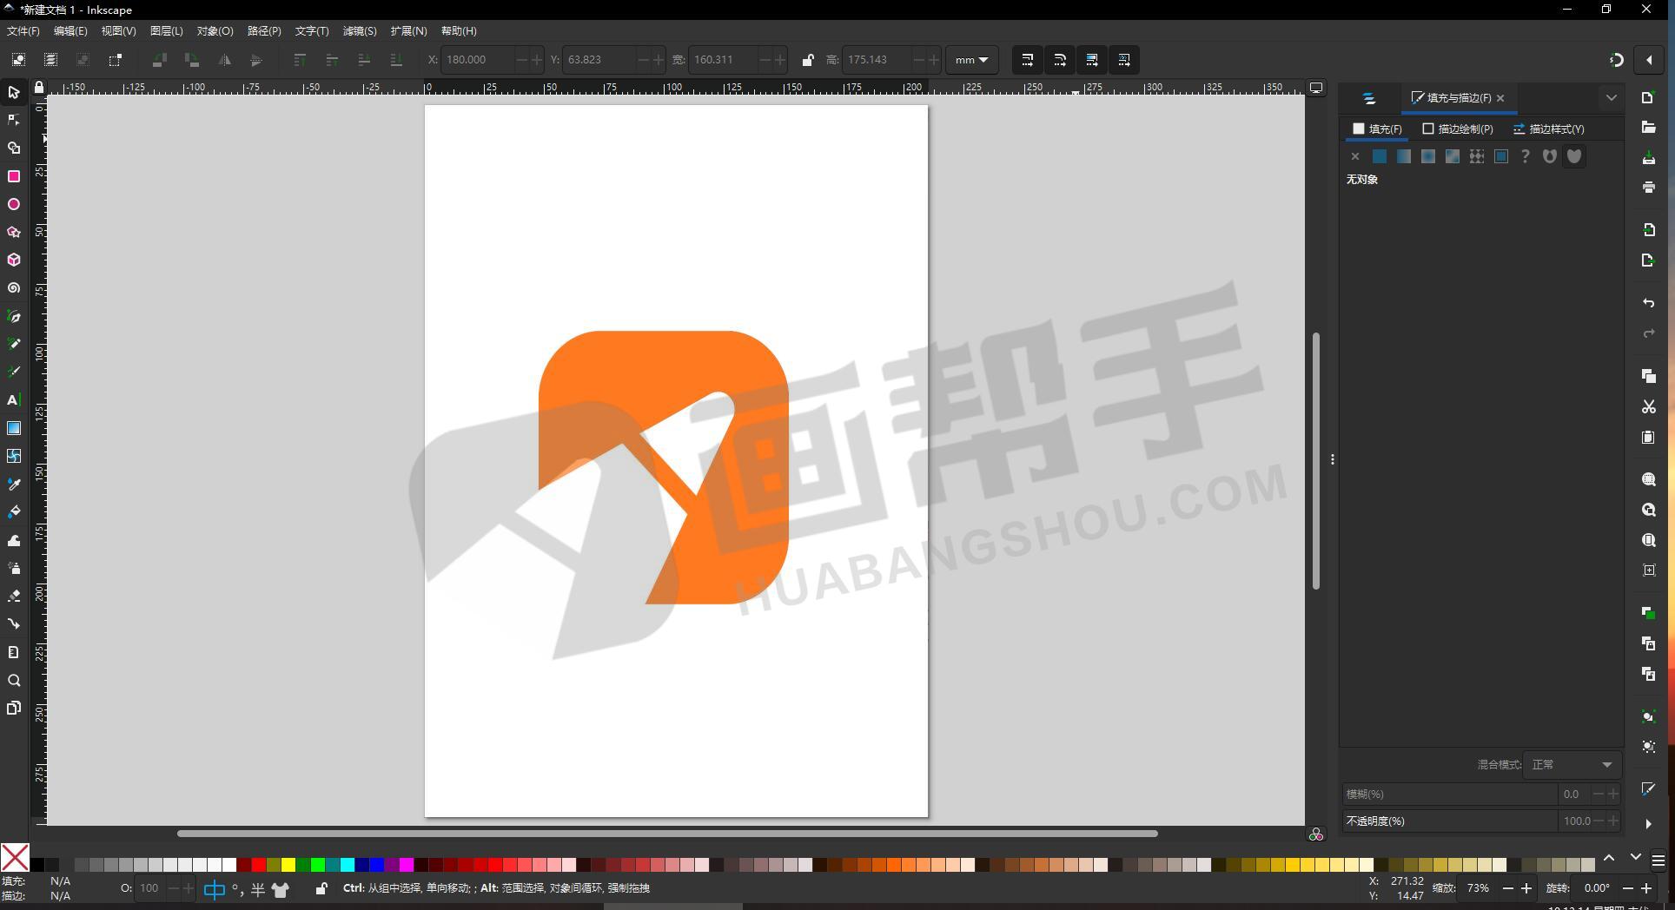This screenshot has height=910, width=1675.
Task: Select the Eraser tool
Action: pos(14,596)
